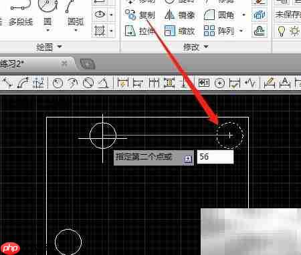Select the ellipse drawing tool
The height and width of the screenshot is (255, 301).
[x=100, y=15]
